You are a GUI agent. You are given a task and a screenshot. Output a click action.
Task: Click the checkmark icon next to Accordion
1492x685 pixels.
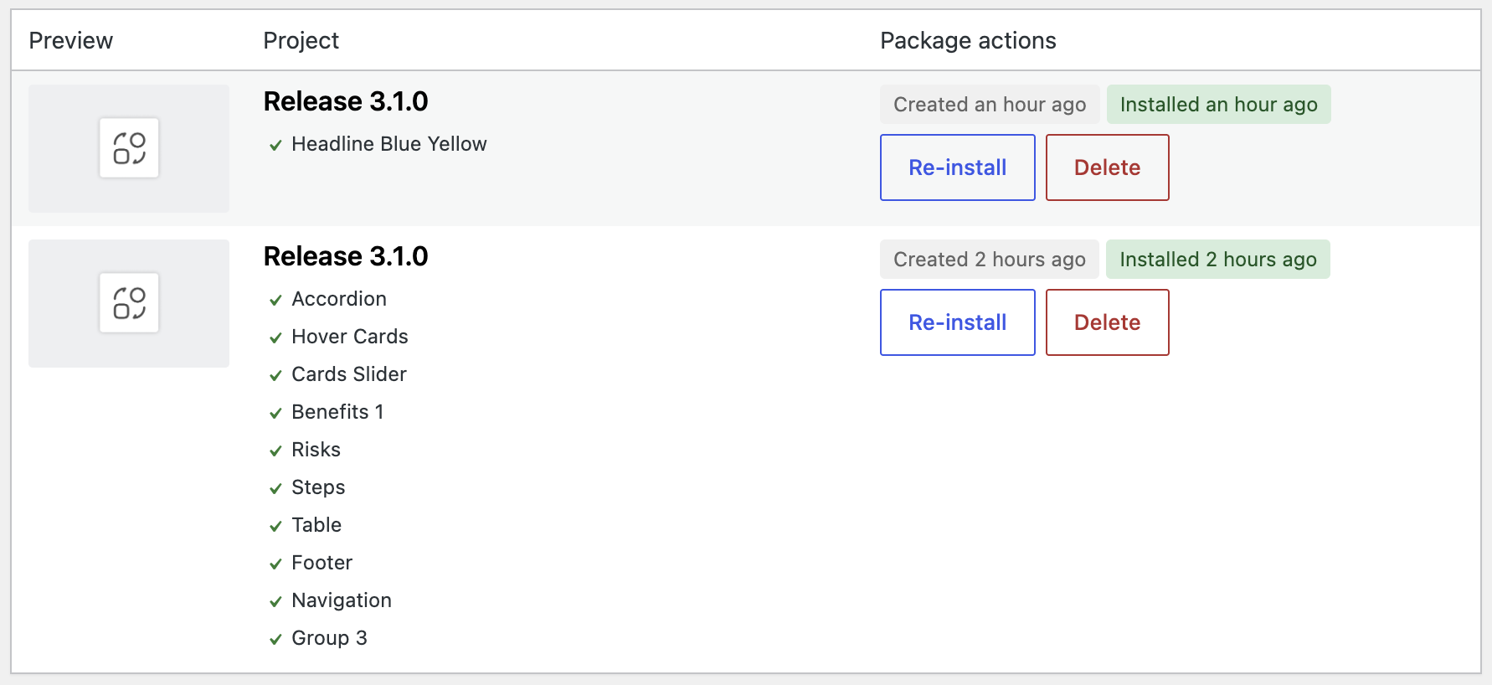click(x=275, y=301)
